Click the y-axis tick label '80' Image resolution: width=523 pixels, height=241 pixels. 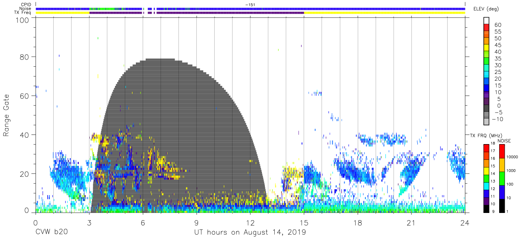(24, 57)
